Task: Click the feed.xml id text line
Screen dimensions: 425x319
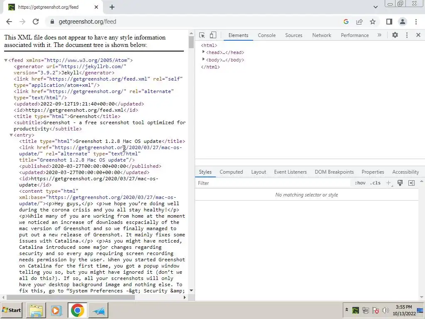Action: [76, 110]
